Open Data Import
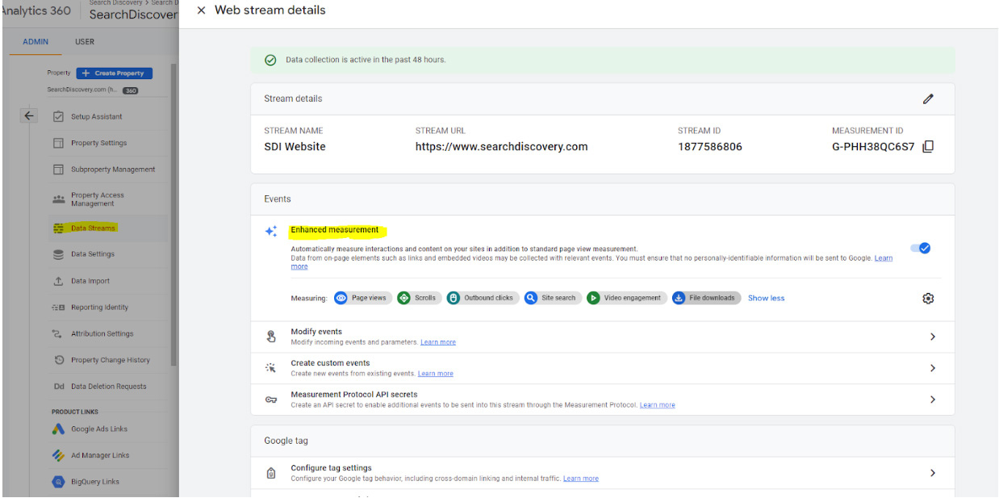Screen dimensions: 999x498 [x=90, y=281]
